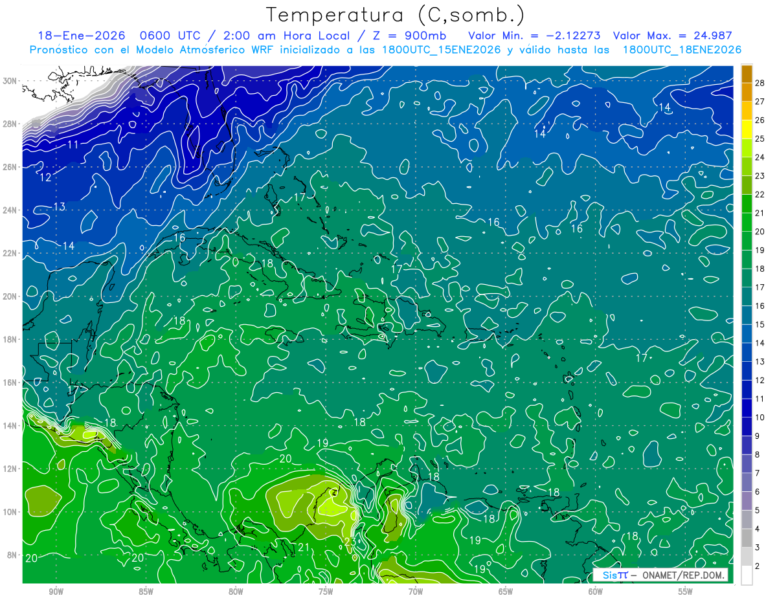
Task: Click legend scale label '6'
Action: 758,492
